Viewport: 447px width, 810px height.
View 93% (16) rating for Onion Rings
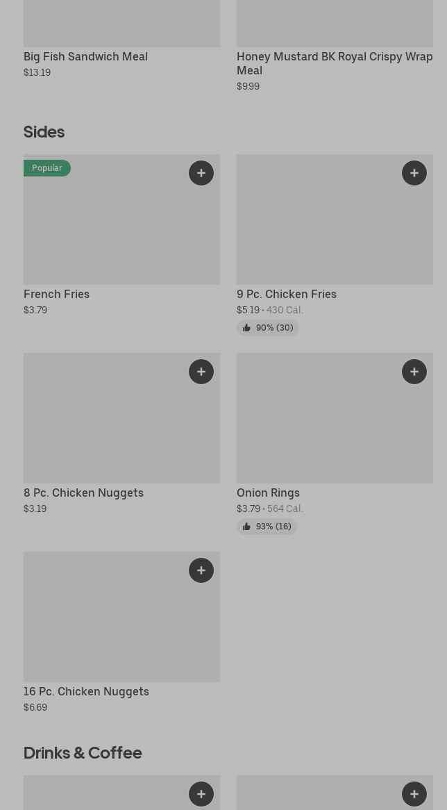pyautogui.click(x=273, y=527)
